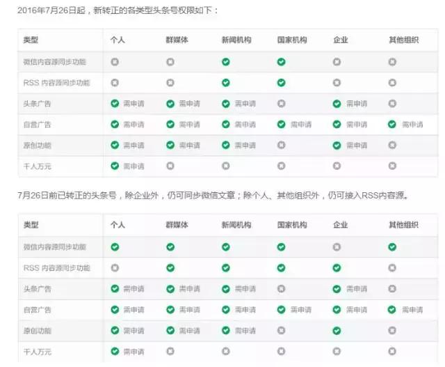
Task: Click '需申请' beside 新闻机构 原创功能 in lower table
Action: 245,331
